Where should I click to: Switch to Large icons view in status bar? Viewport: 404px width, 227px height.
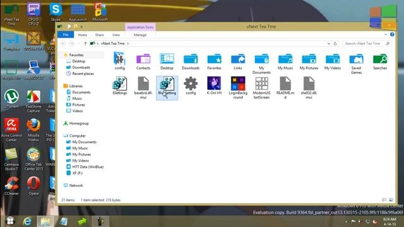click(391, 200)
